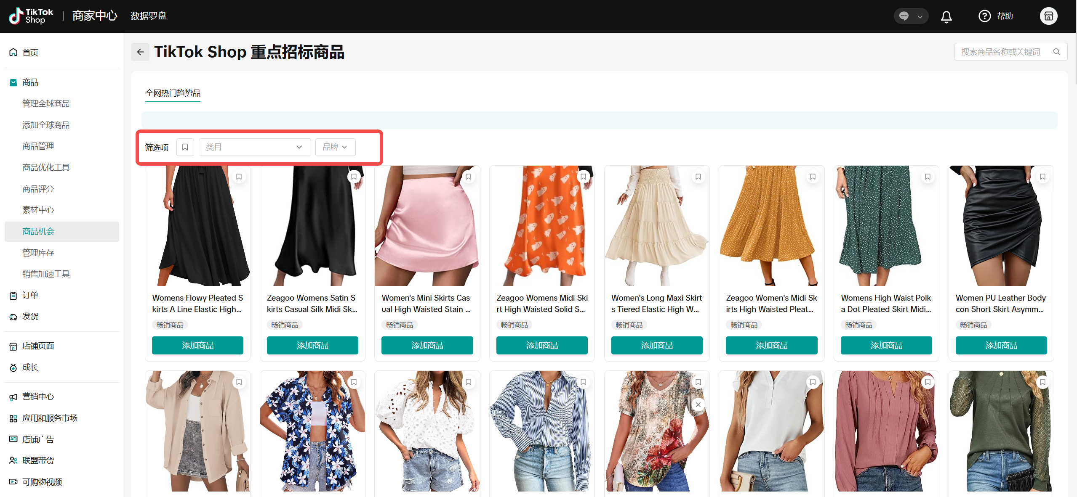This screenshot has width=1077, height=497.
Task: Bookmark the pink mini skirt product
Action: [468, 177]
